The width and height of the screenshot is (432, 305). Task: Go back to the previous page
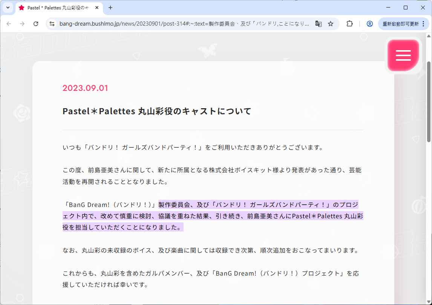pos(9,24)
